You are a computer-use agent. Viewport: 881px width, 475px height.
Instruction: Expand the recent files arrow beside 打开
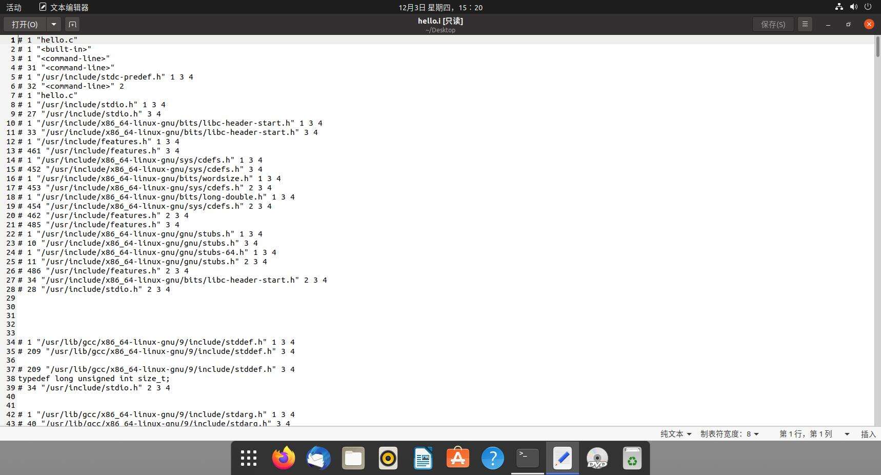[x=54, y=24]
